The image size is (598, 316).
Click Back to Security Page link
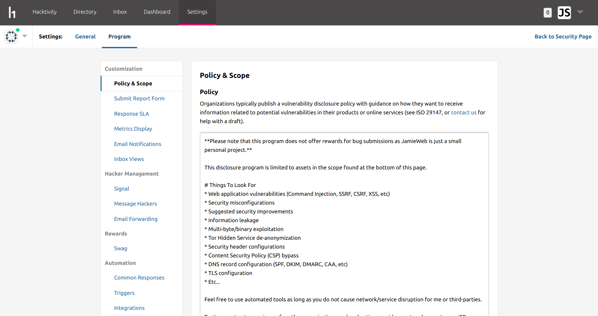[563, 36]
